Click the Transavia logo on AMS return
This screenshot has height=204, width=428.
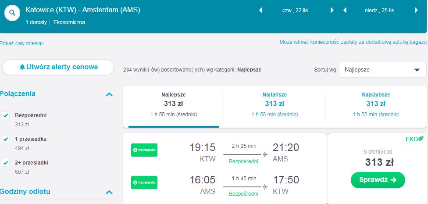pos(144,183)
